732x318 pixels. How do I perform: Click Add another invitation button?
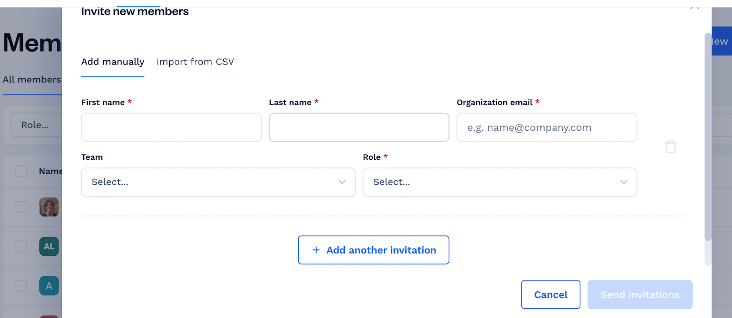[373, 250]
